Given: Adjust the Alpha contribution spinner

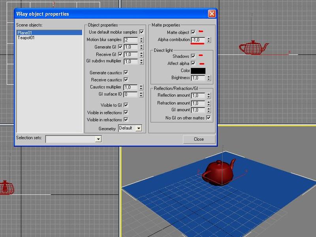Looking at the screenshot, I should click(209, 40).
